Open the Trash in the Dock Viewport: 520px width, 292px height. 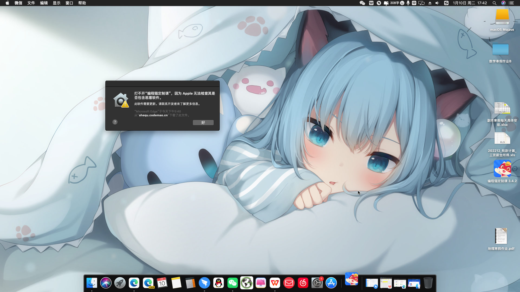pyautogui.click(x=428, y=283)
